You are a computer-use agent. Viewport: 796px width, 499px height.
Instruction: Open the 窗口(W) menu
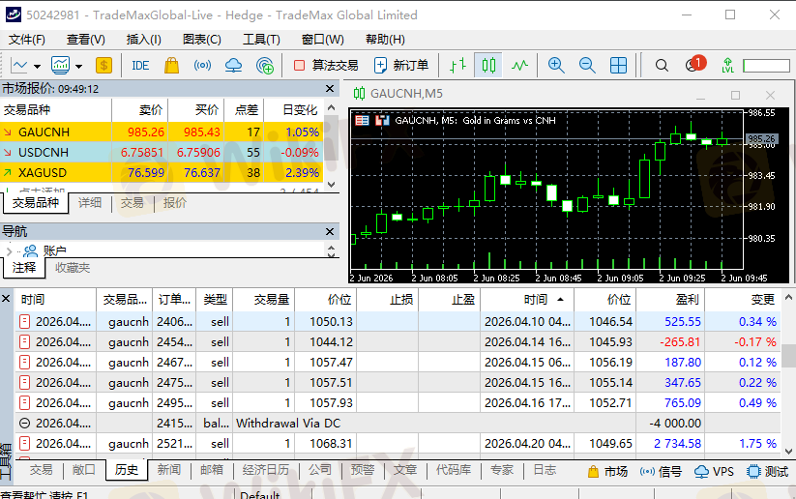point(322,40)
